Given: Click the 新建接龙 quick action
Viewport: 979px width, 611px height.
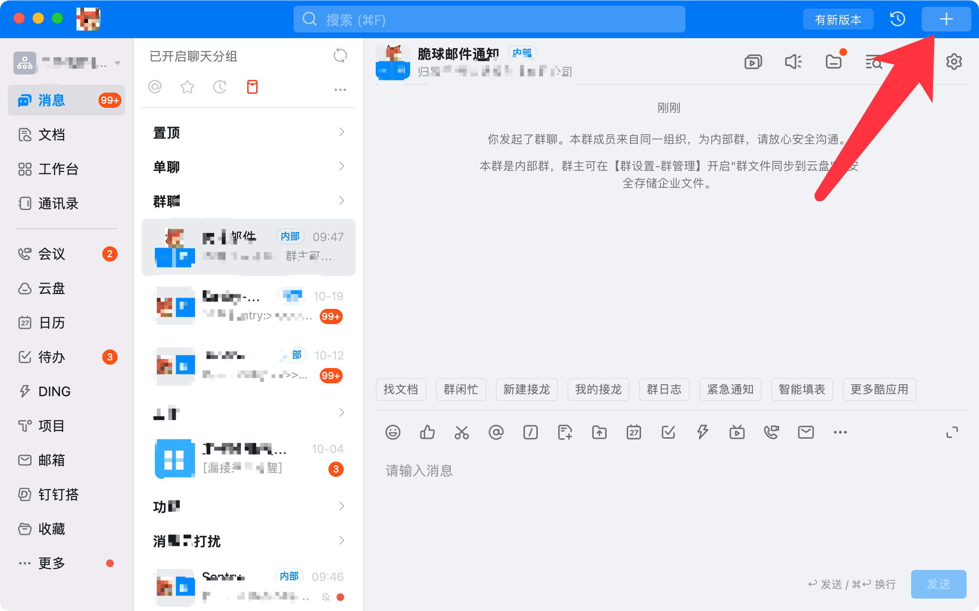Looking at the screenshot, I should point(526,390).
